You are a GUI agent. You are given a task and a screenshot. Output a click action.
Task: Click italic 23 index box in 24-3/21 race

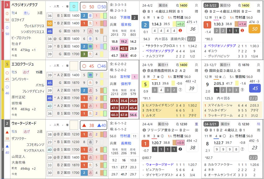(254, 147)
